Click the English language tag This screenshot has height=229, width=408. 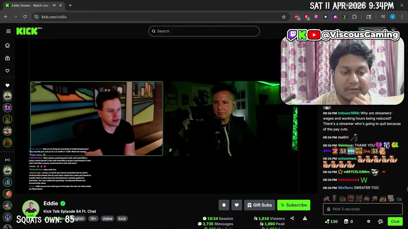point(77,219)
